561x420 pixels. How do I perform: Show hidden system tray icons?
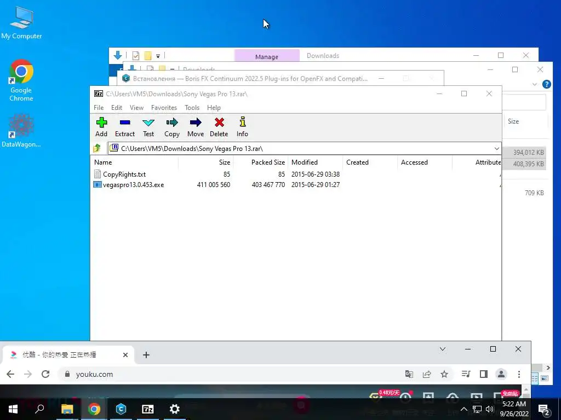point(463,409)
